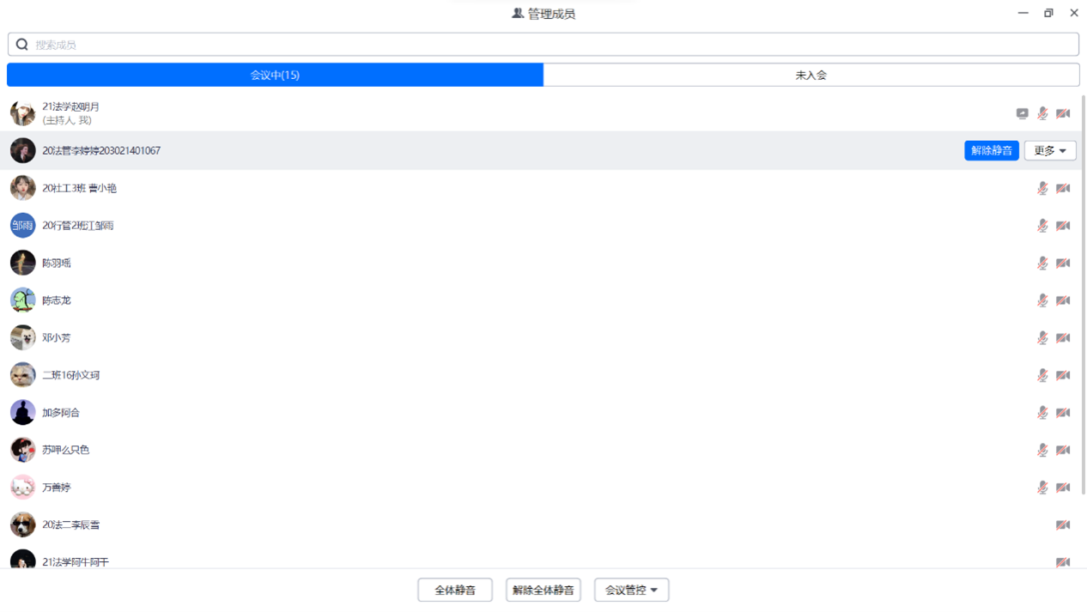
Task: Click muted microphone icon for host 21法学赵明月
Action: (x=1042, y=113)
